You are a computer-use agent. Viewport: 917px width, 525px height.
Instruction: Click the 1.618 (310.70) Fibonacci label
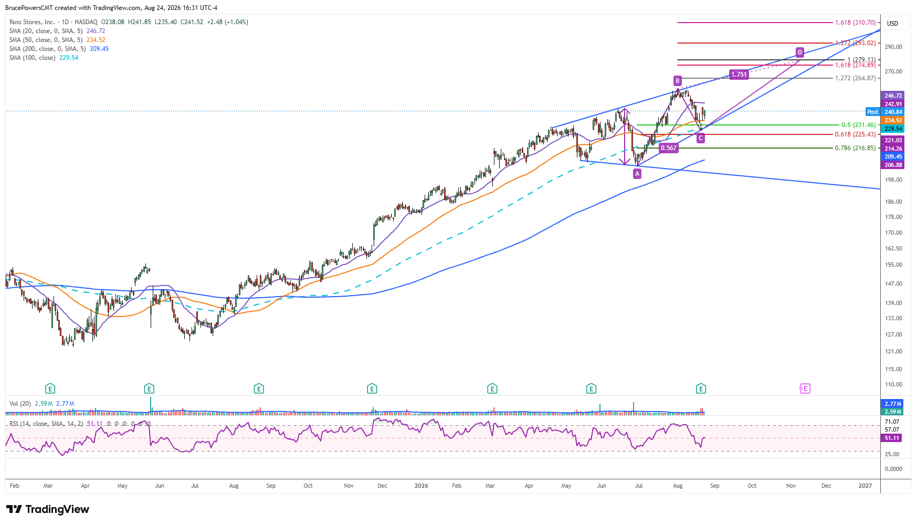(856, 23)
